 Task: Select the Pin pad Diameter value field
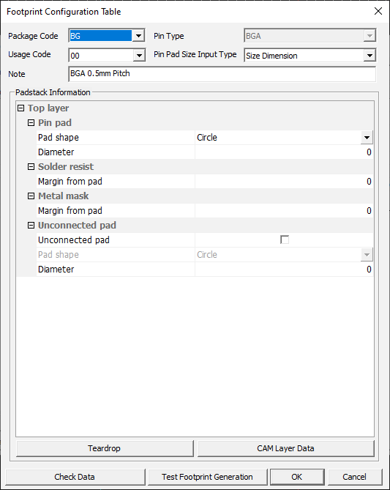[x=284, y=152]
